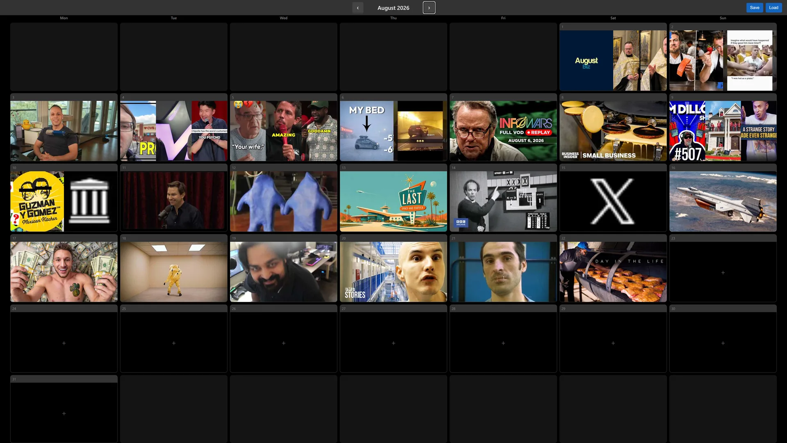This screenshot has height=443, width=787.
Task: Open the 'Imagine what would have happened' meme thumbnail
Action: click(x=750, y=60)
